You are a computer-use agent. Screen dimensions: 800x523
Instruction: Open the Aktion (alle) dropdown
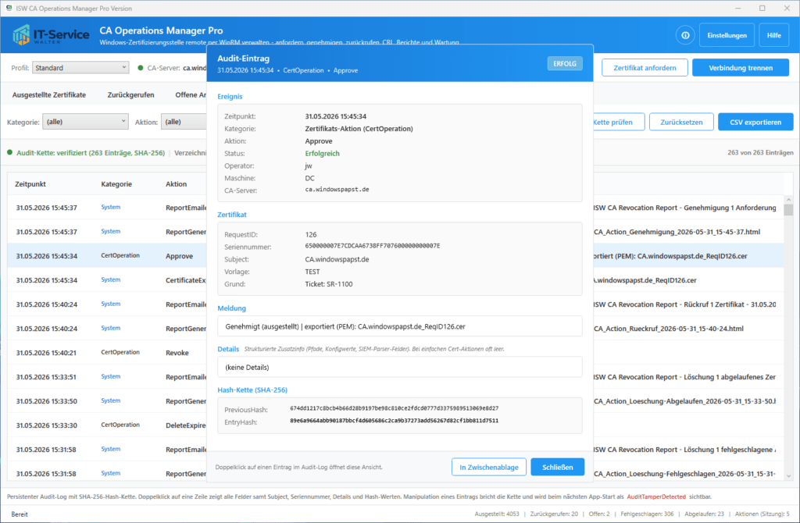[184, 122]
